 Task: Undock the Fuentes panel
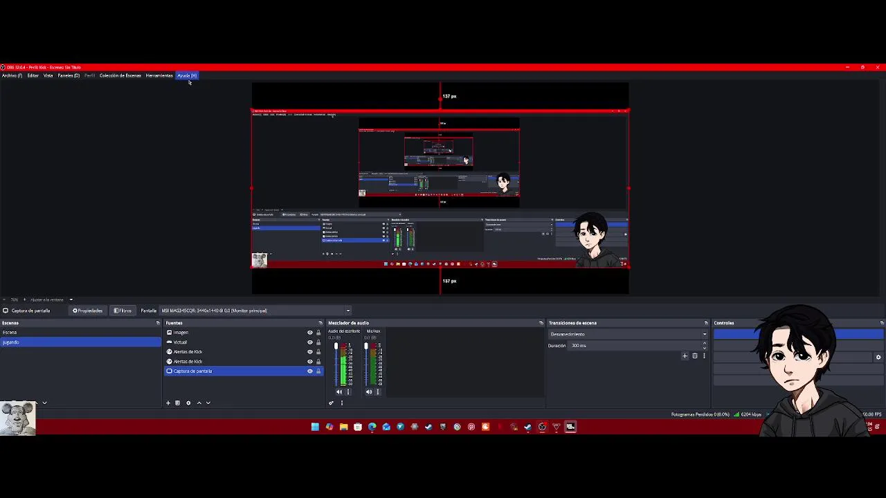(320, 323)
